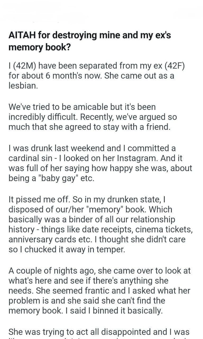Click the line 'so I chucked it away in temper.'
Viewport: 203px width, 339px height.
(66, 249)
